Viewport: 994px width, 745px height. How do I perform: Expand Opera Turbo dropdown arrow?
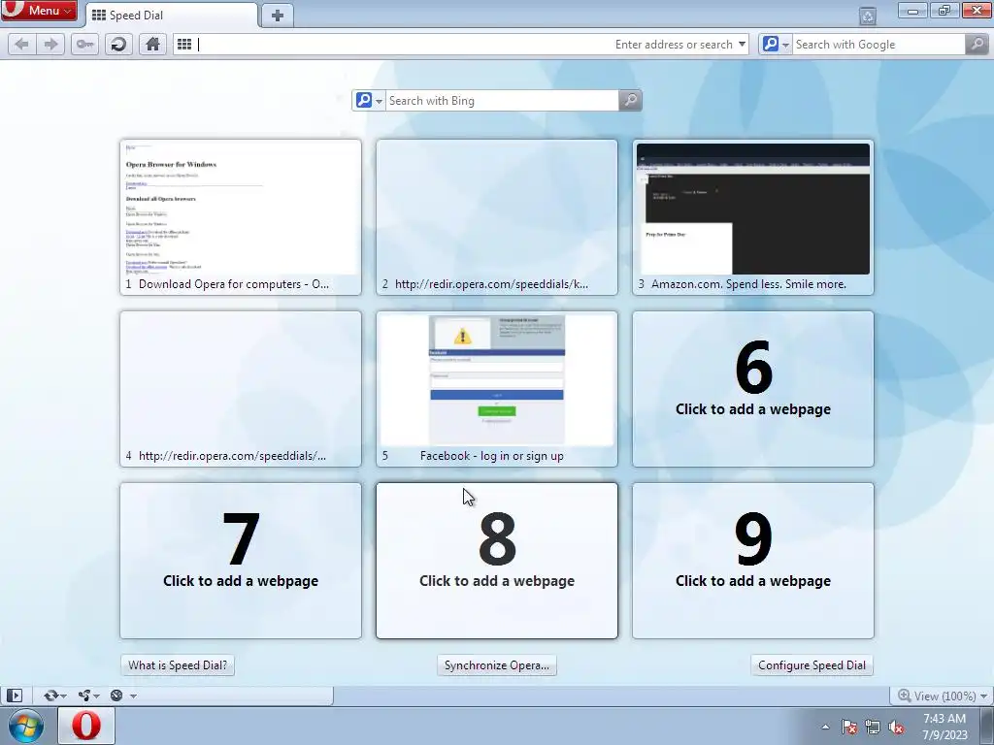[x=133, y=696]
